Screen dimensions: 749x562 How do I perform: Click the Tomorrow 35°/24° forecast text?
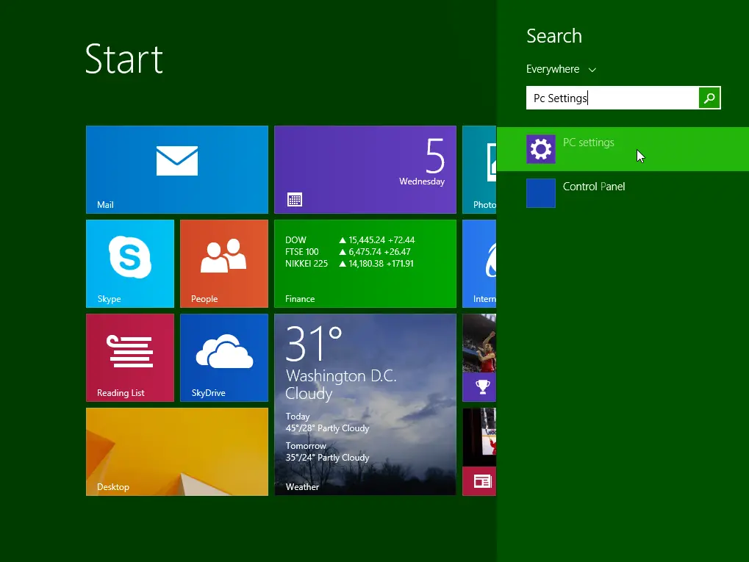tap(327, 452)
